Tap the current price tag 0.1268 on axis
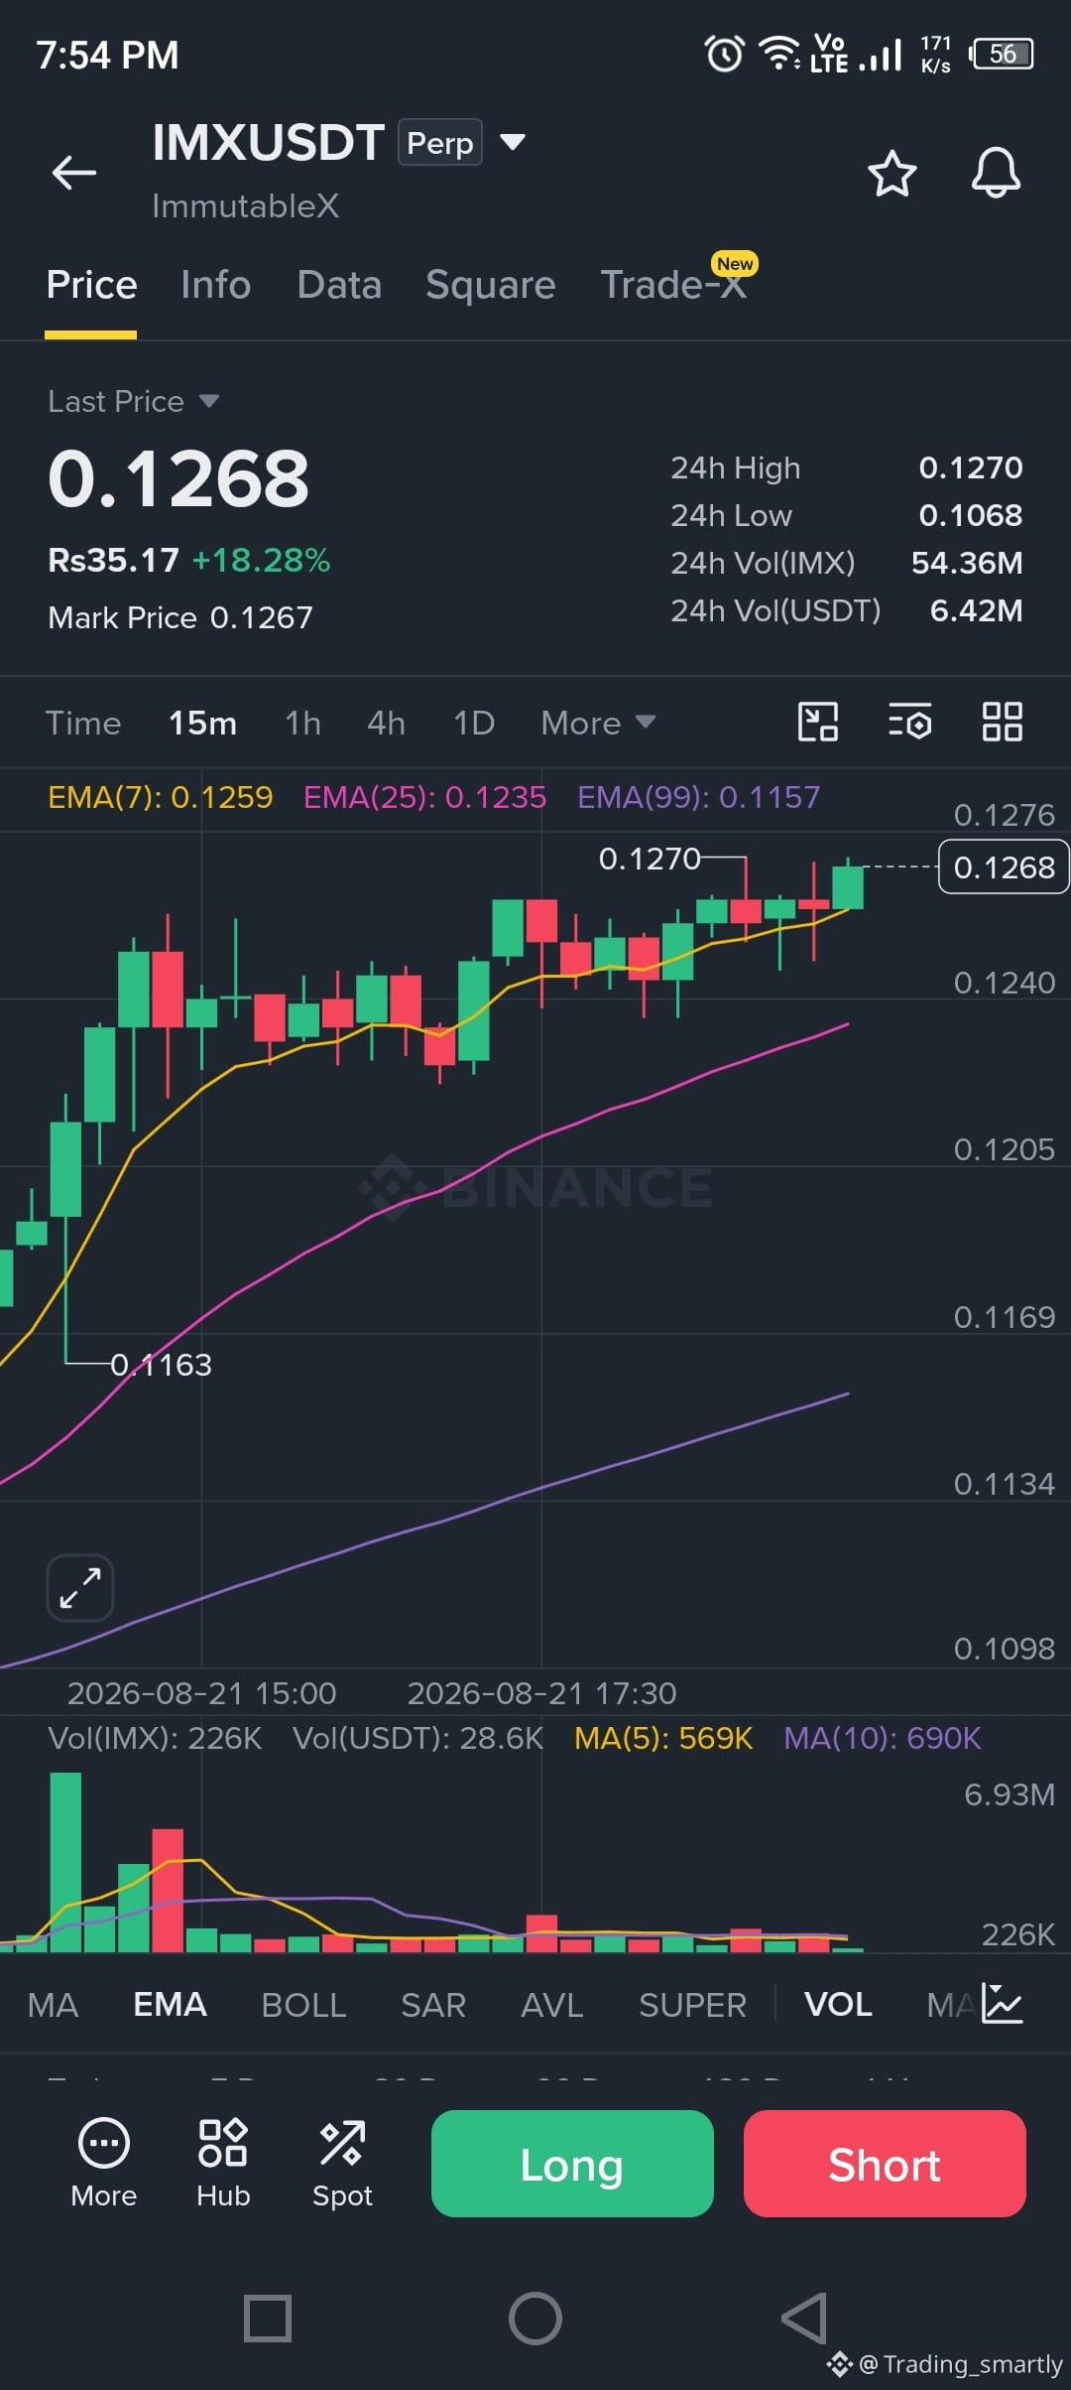The height and width of the screenshot is (2390, 1071). 1004,866
